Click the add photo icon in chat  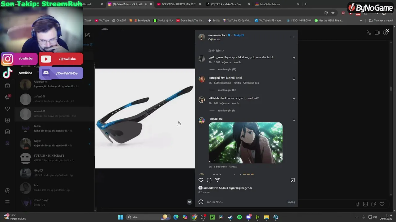365,204
